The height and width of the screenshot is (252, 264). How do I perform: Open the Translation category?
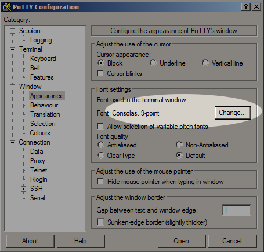click(x=45, y=114)
